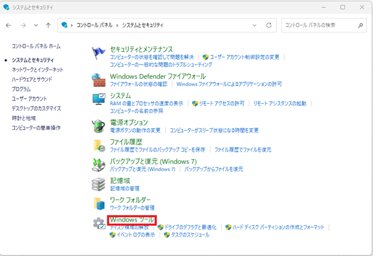Click the Work Folders icon
373x256 pixels.
click(99, 204)
